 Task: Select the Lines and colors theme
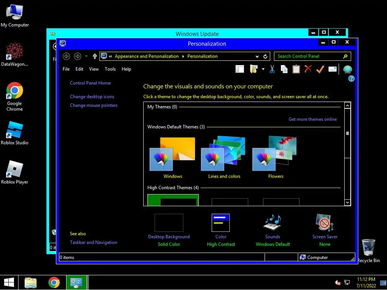click(224, 157)
